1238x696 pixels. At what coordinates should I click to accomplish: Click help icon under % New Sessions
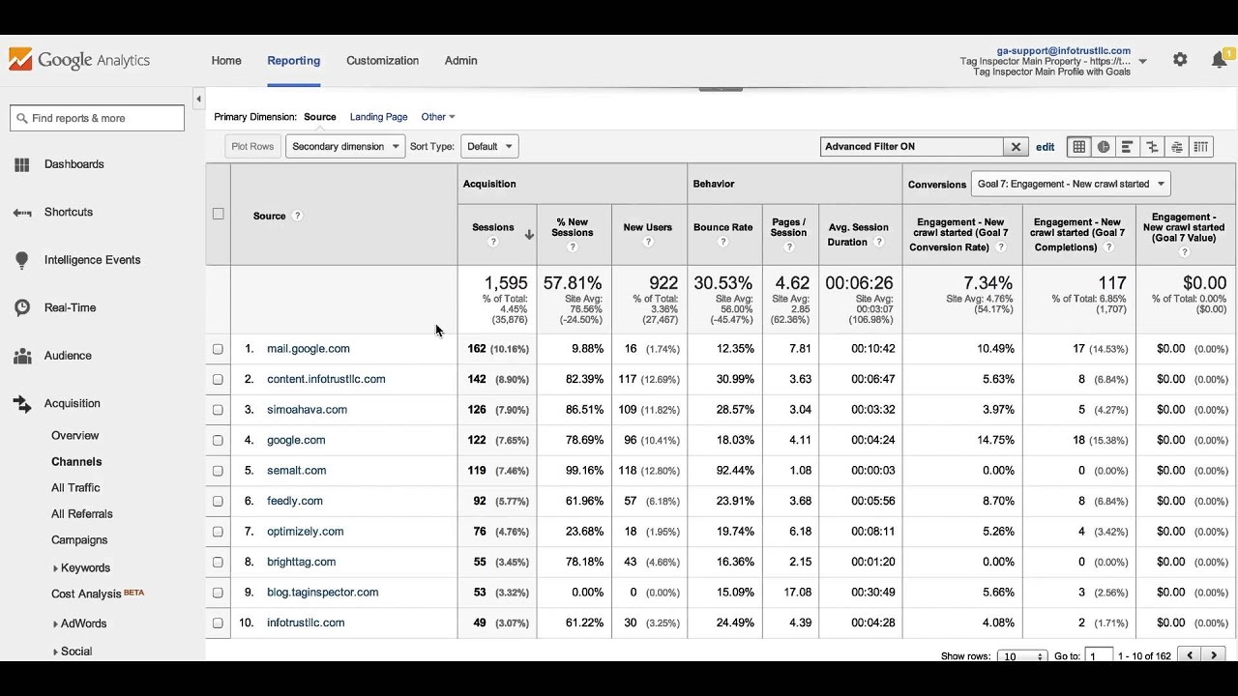coord(573,246)
